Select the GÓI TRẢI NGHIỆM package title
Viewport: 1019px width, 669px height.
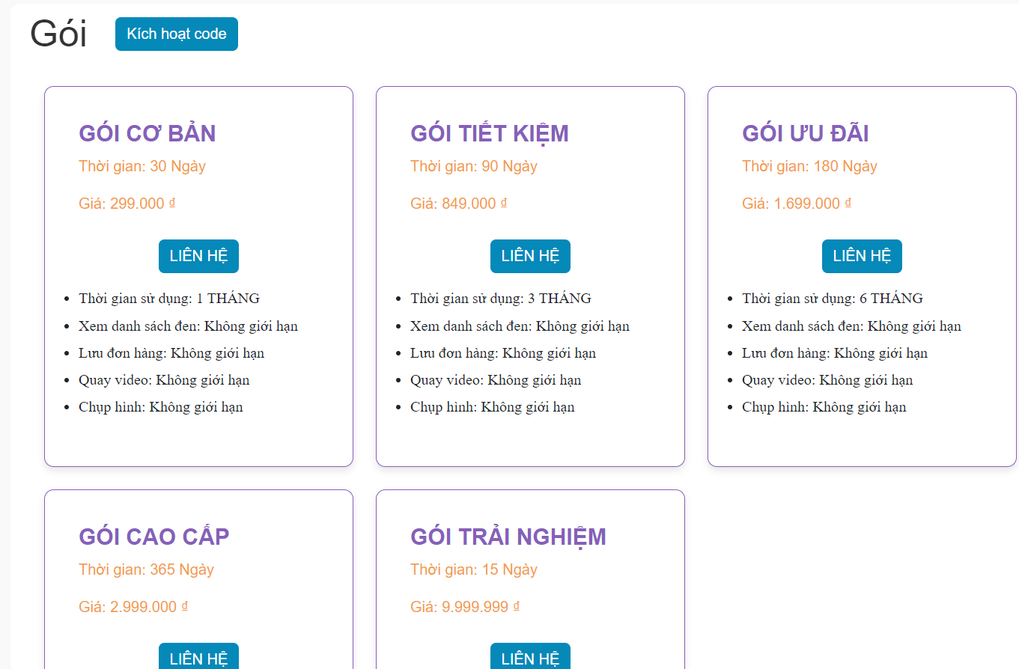pyautogui.click(x=508, y=537)
